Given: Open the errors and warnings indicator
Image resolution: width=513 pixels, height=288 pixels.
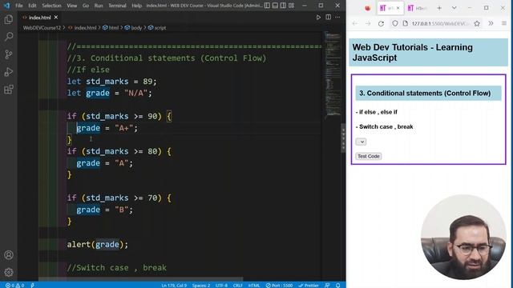Looking at the screenshot, I should (x=14, y=286).
